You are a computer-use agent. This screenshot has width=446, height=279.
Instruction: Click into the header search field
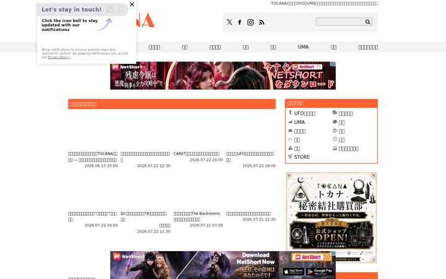click(340, 22)
